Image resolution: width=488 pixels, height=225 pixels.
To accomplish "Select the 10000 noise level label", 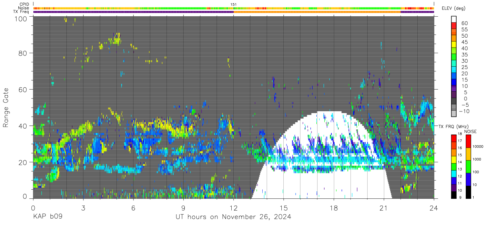I will 477,147.
